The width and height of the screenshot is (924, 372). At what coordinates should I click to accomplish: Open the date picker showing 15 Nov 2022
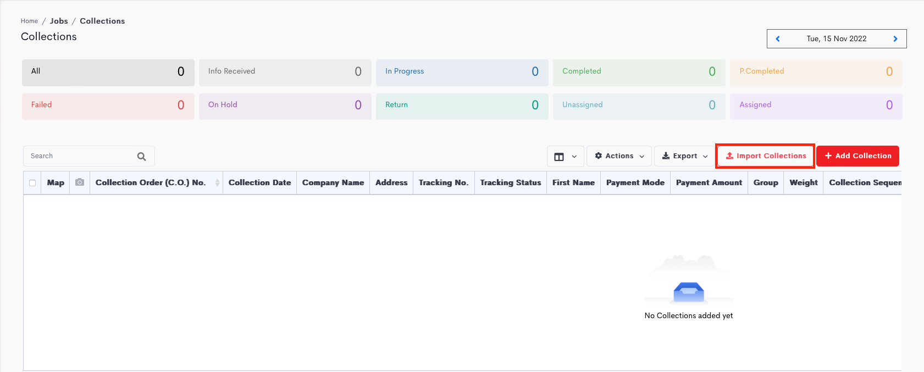tap(836, 39)
